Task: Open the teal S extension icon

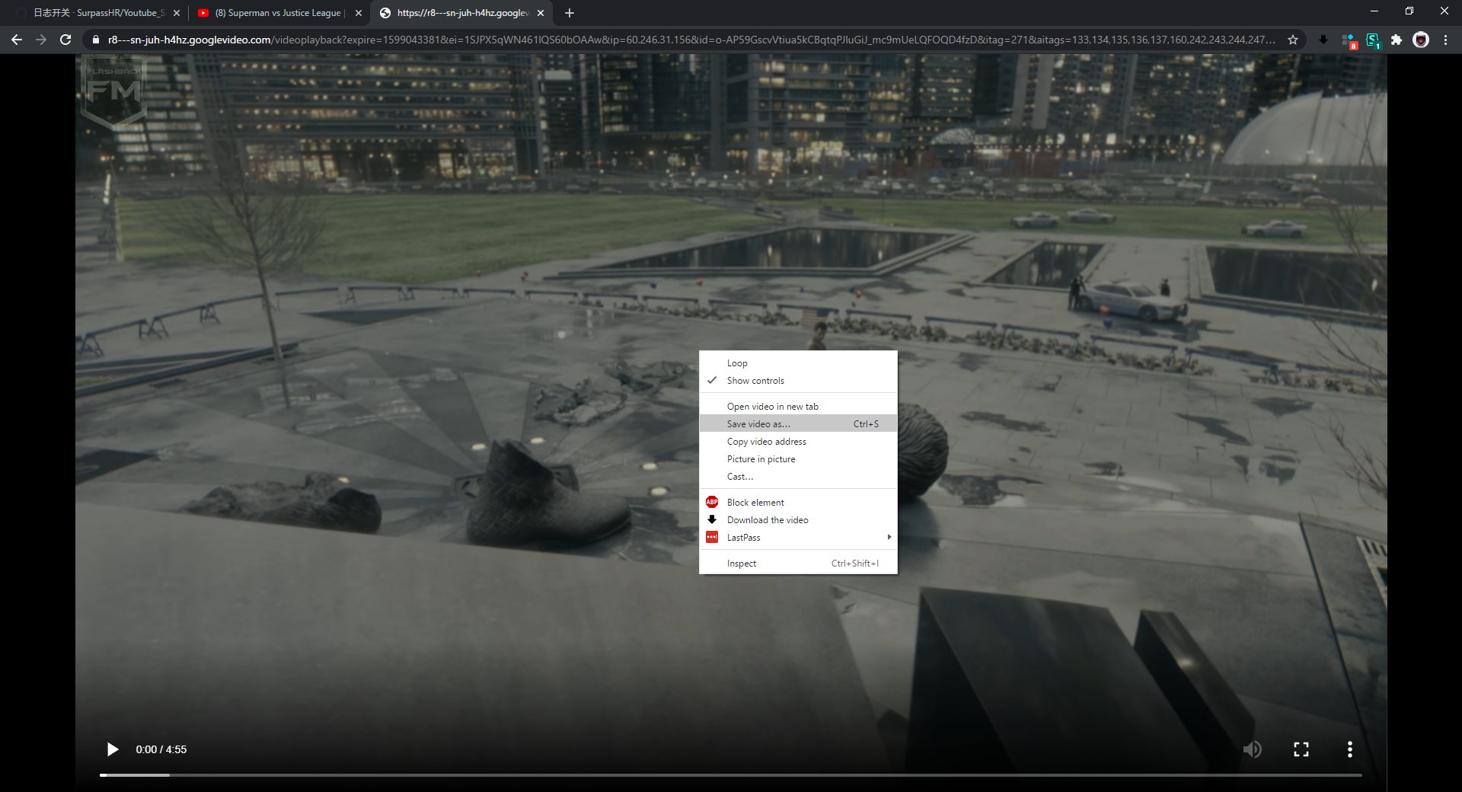Action: coord(1373,40)
